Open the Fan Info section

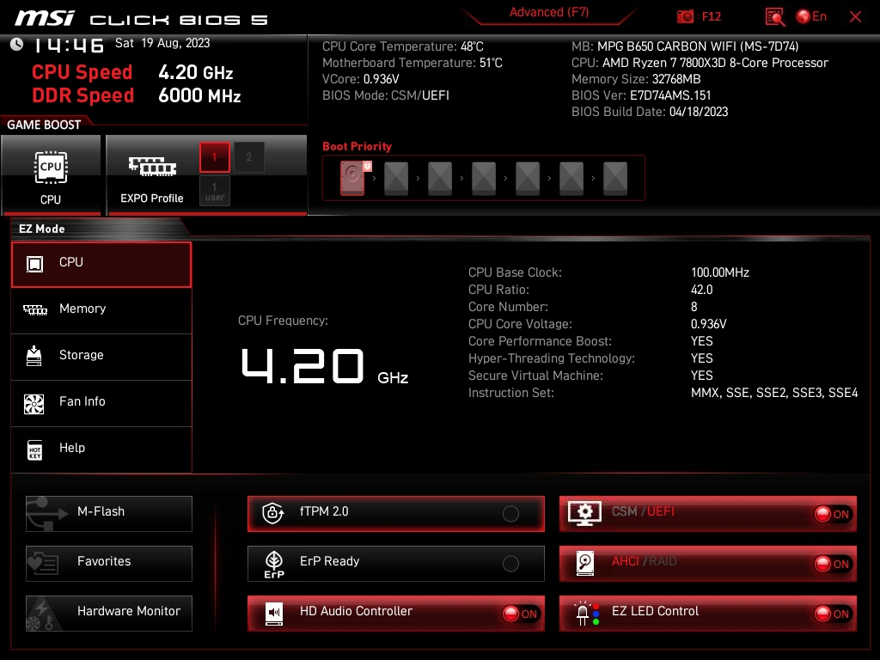point(101,403)
